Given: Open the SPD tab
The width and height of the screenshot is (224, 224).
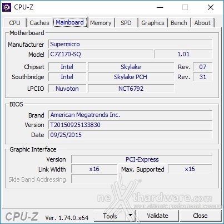Looking at the screenshot, I should 126,23.
